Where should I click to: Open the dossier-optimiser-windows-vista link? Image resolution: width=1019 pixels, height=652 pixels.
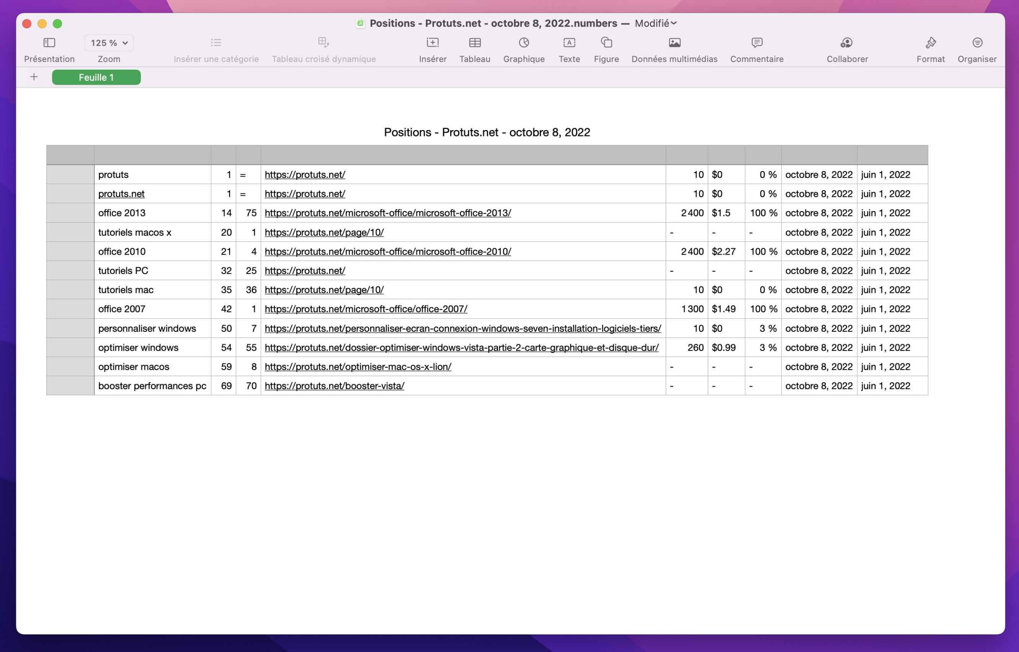(x=462, y=348)
